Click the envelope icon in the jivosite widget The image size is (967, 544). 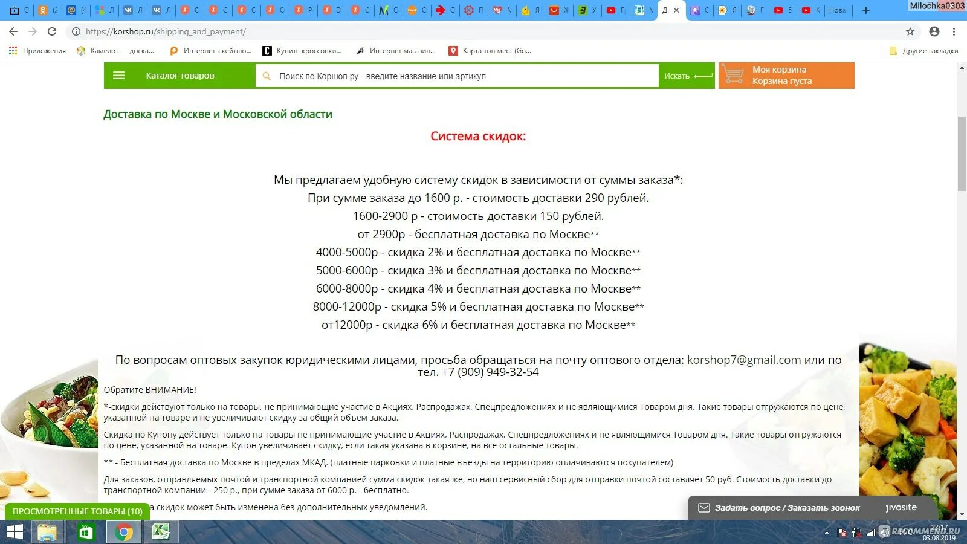pyautogui.click(x=704, y=508)
